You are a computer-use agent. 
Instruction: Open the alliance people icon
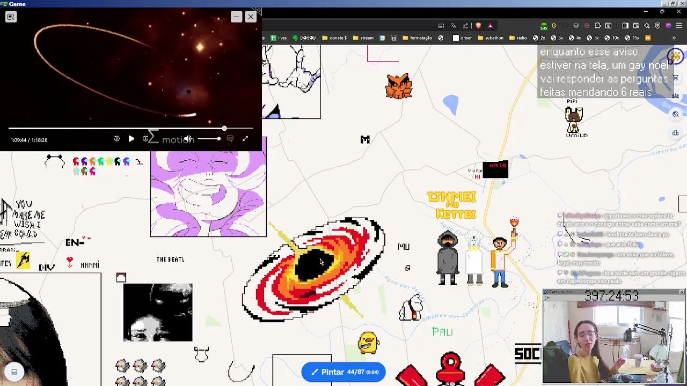tap(675, 96)
